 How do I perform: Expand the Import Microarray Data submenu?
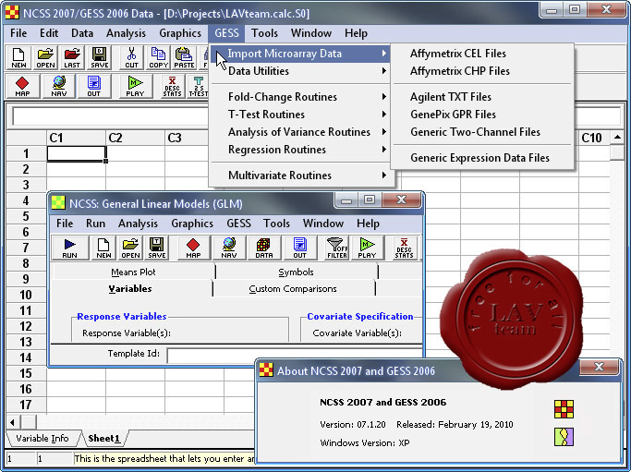pos(300,54)
